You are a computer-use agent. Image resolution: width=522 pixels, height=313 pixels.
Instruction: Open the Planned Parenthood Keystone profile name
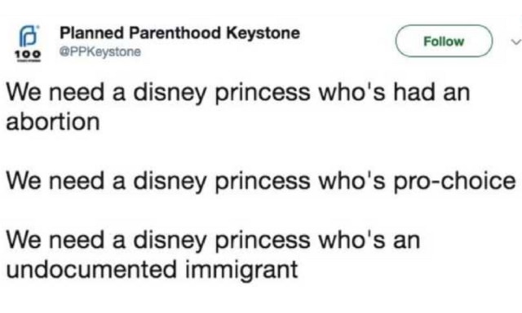tap(179, 33)
